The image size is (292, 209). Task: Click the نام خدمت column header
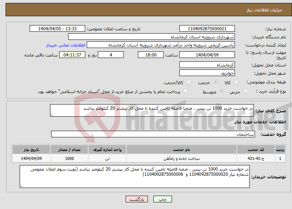pyautogui.click(x=181, y=150)
